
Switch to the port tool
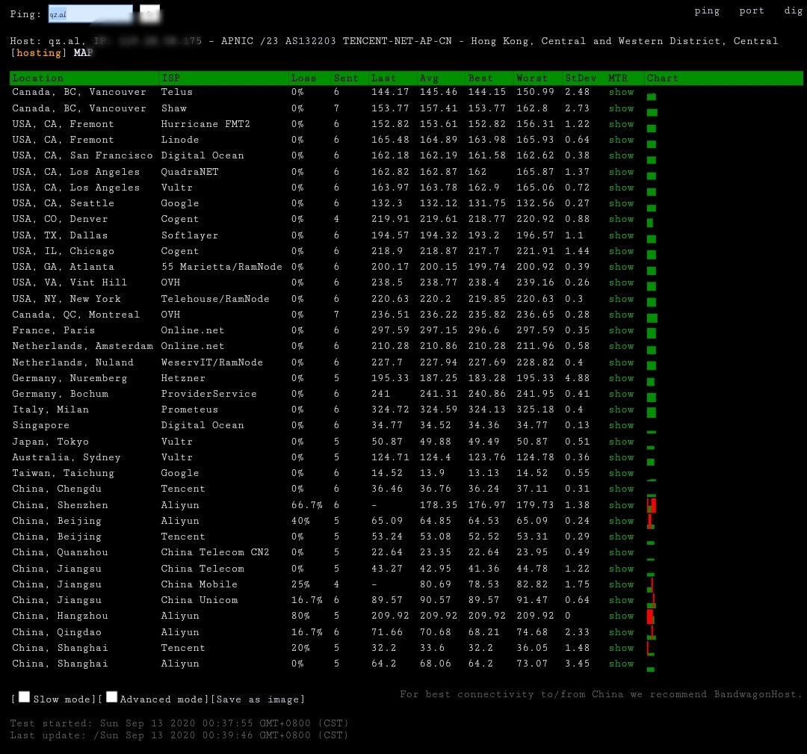(752, 10)
